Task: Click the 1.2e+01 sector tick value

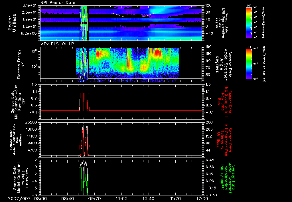Action: [29, 26]
